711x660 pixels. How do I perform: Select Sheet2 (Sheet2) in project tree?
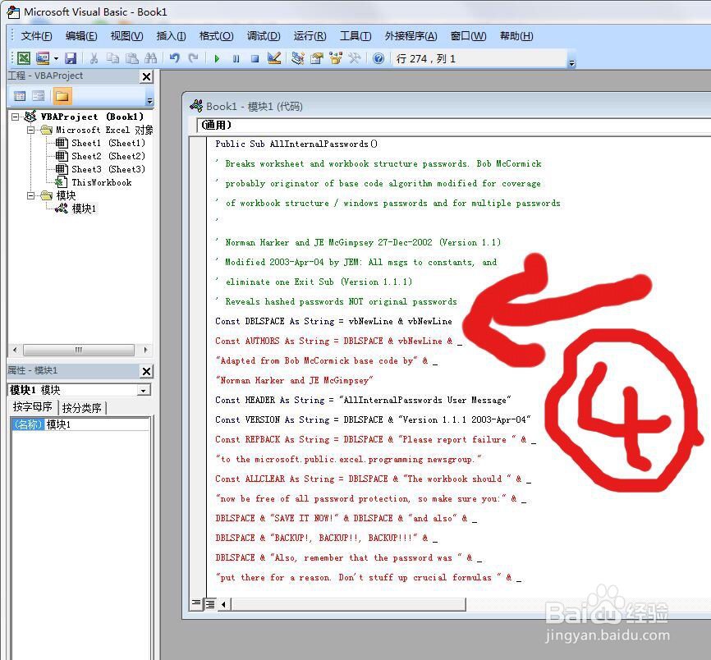coord(100,157)
